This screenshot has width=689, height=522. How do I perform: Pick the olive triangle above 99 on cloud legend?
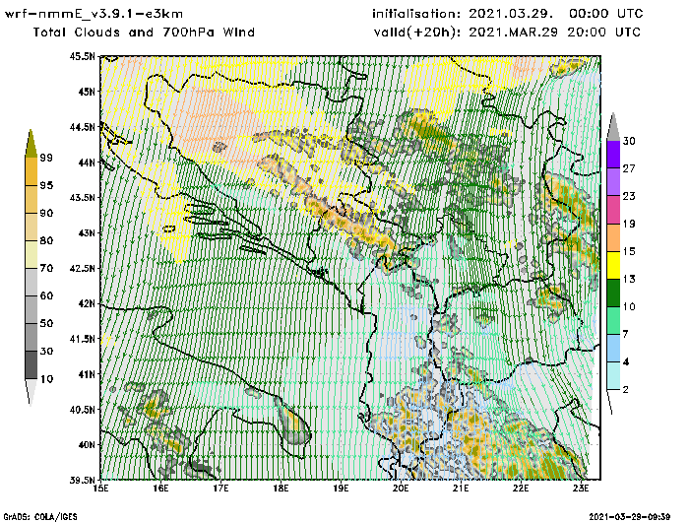(31, 144)
